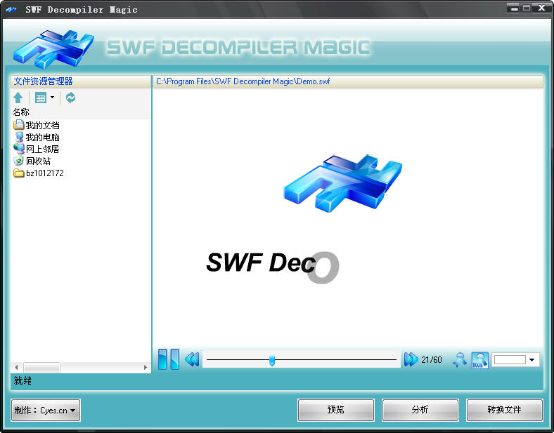Click the Demo.swf file path text
Viewport: 554px width, 433px height.
(x=243, y=81)
